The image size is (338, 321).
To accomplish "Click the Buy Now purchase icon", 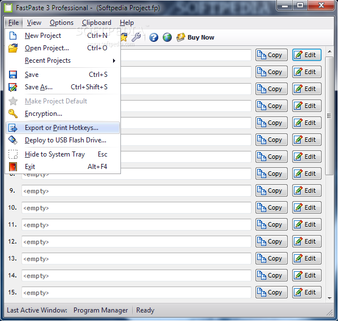I will pyautogui.click(x=181, y=37).
